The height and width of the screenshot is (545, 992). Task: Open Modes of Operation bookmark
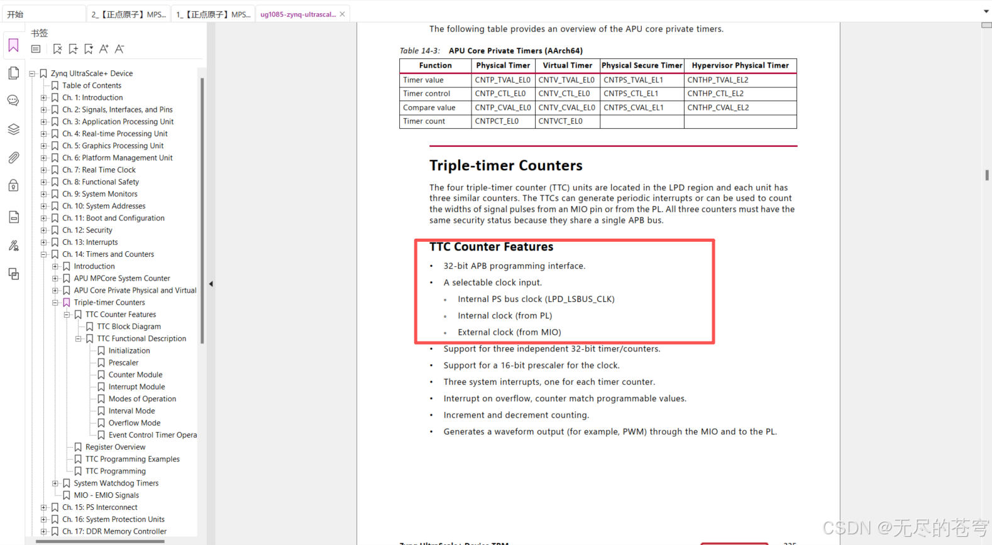point(142,399)
